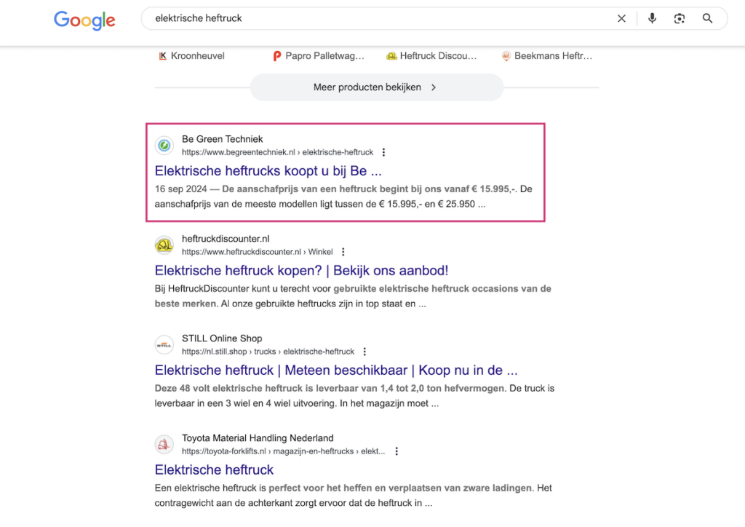Open three-dot menu for Be Green Techniek result
Viewport: 745px width, 527px height.
coord(384,153)
